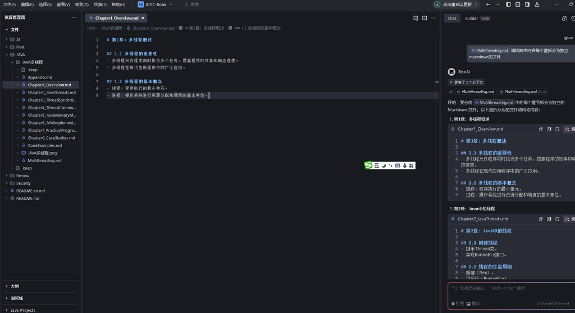Insert Chapter1_Overview.md code at cursor icon
Screen dimensions: 575x313
549,129
